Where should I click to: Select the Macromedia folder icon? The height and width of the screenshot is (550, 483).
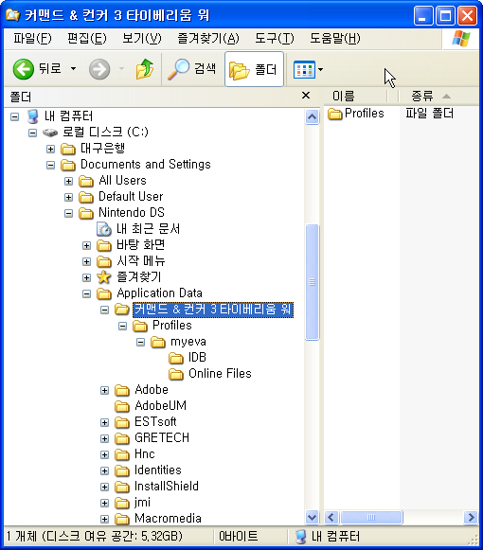(122, 519)
